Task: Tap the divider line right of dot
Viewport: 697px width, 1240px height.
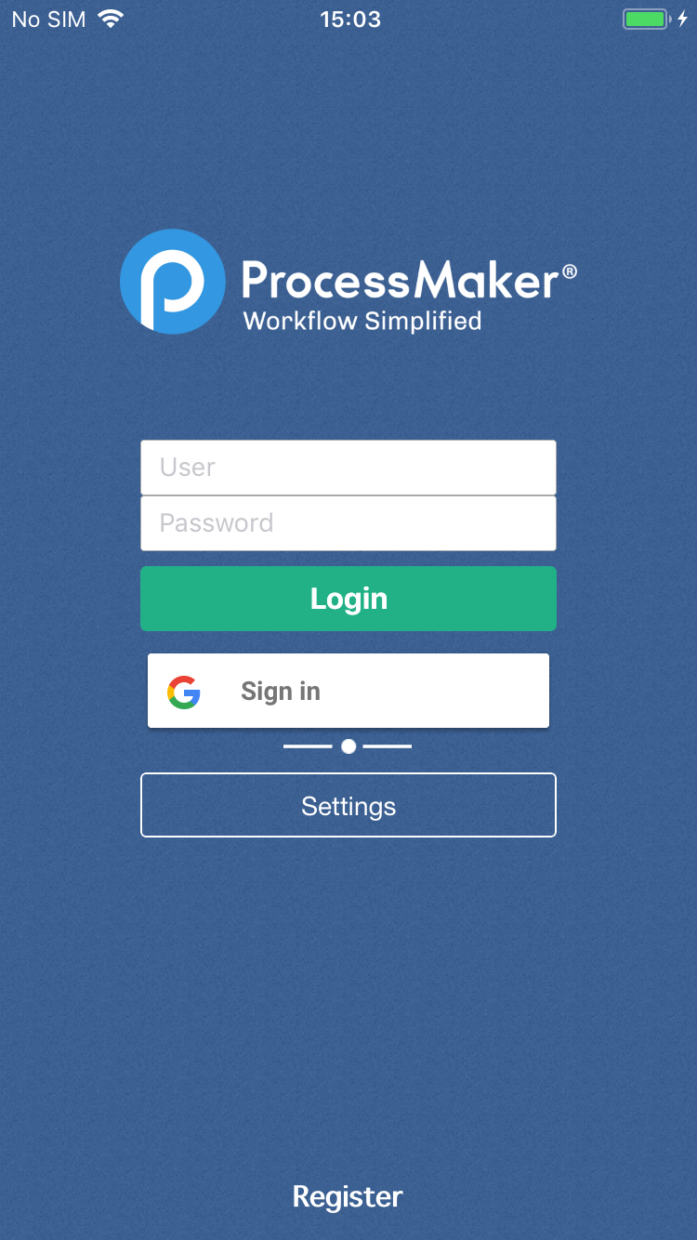Action: pyautogui.click(x=388, y=746)
